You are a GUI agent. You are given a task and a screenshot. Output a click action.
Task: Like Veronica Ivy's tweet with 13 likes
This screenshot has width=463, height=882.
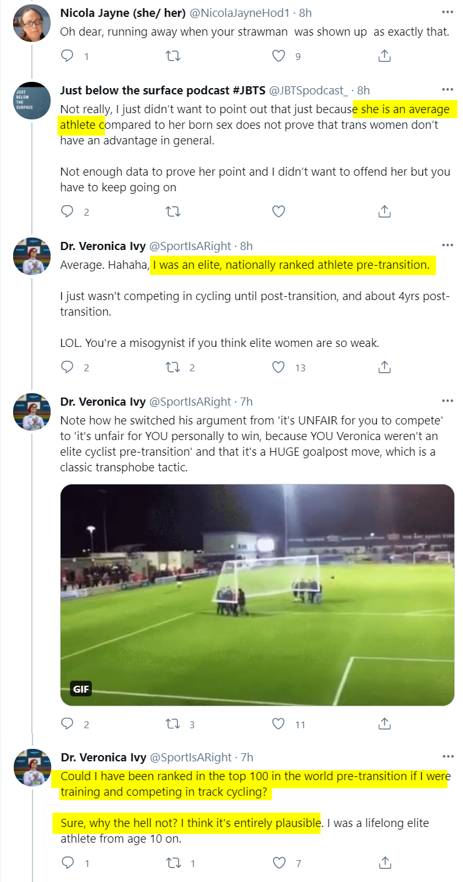(x=279, y=367)
